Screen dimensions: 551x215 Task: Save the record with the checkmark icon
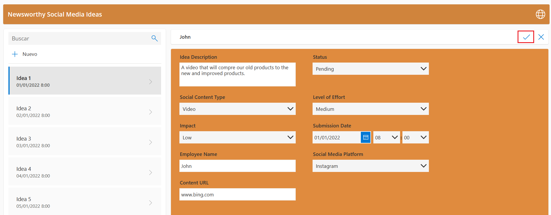tap(526, 37)
